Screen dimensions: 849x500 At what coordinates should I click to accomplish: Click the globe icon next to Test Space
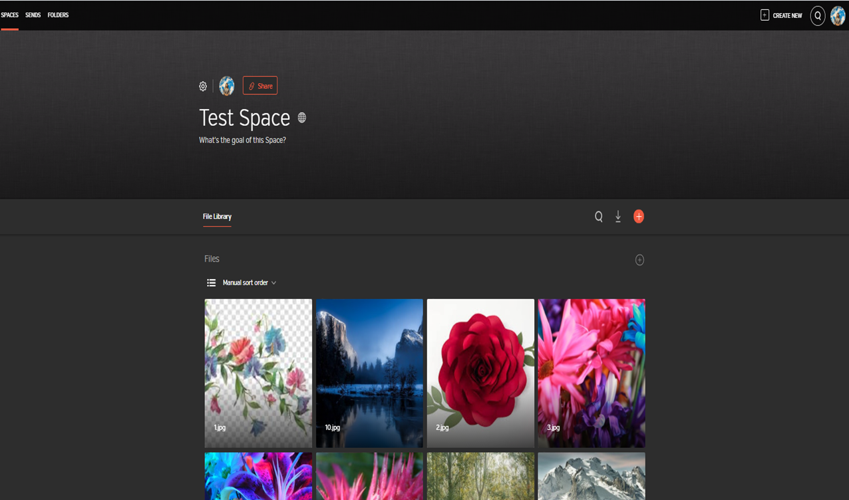pyautogui.click(x=302, y=118)
